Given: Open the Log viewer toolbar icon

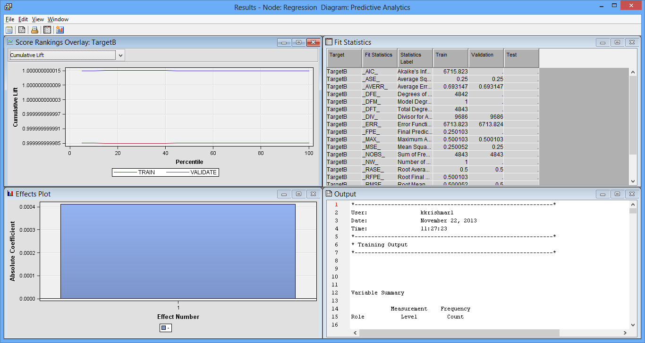Looking at the screenshot, I should click(8, 29).
